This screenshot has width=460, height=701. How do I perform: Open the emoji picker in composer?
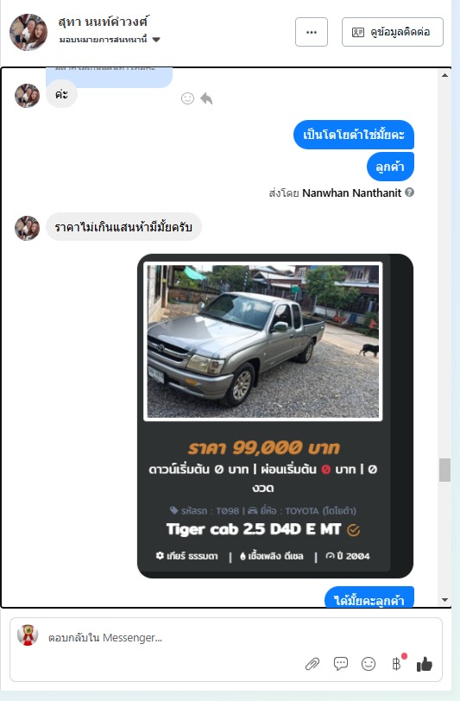[x=369, y=665]
